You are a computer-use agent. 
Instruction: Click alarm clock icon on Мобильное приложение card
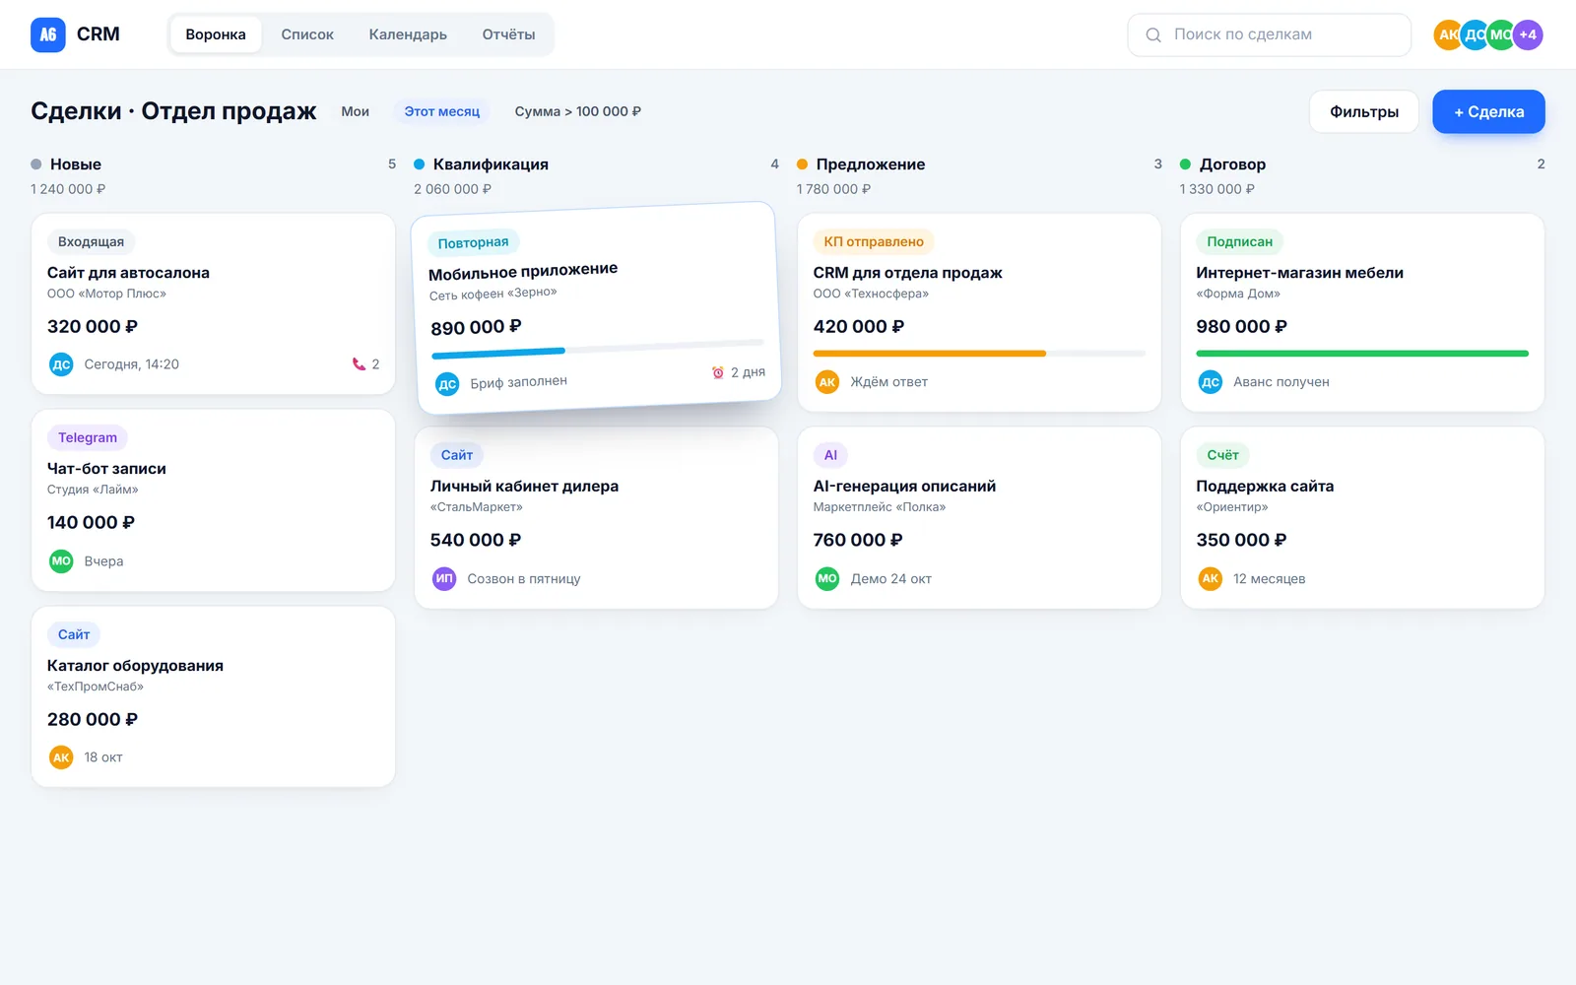point(718,372)
